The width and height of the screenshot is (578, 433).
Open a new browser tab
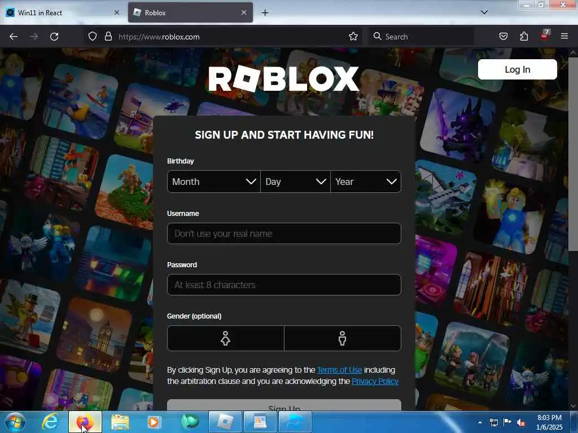click(265, 13)
